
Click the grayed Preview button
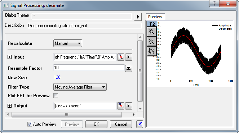point(72,124)
